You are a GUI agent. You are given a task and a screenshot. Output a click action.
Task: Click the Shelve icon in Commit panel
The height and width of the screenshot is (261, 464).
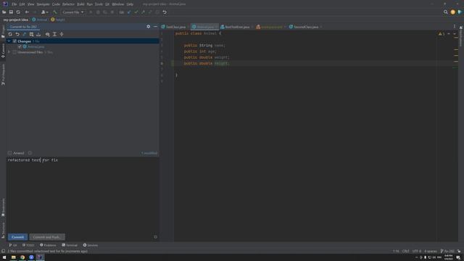tap(38, 34)
